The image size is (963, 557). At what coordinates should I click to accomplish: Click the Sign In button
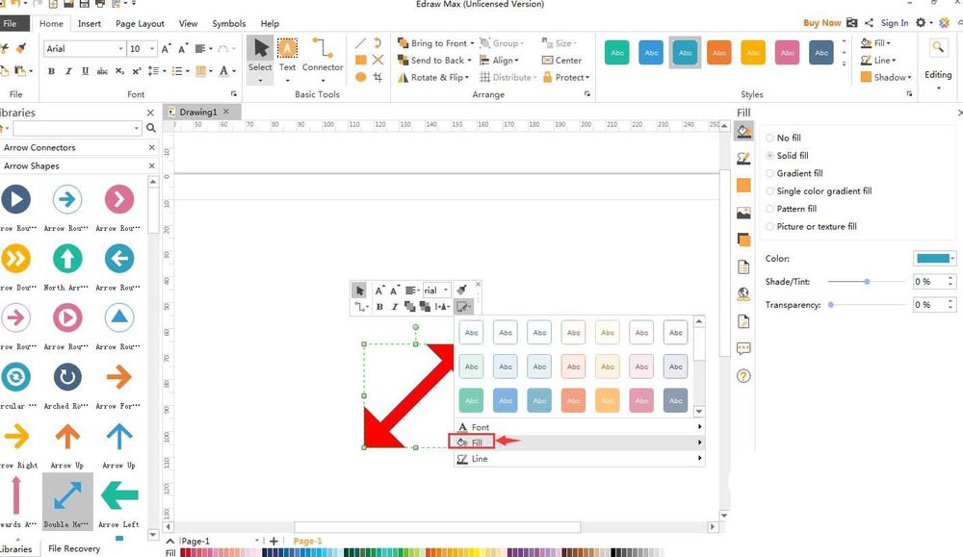(894, 23)
